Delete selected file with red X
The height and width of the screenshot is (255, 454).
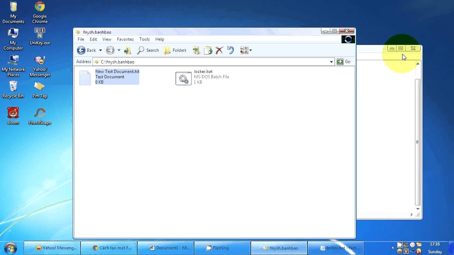219,50
